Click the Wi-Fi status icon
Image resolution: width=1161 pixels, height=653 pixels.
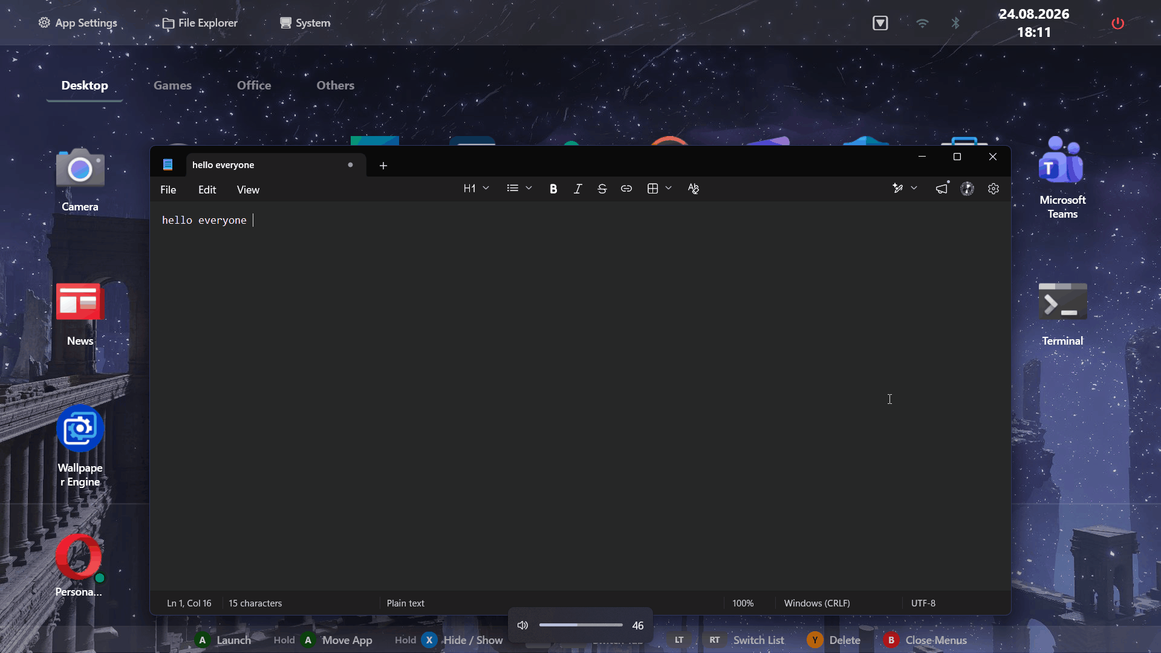[922, 23]
